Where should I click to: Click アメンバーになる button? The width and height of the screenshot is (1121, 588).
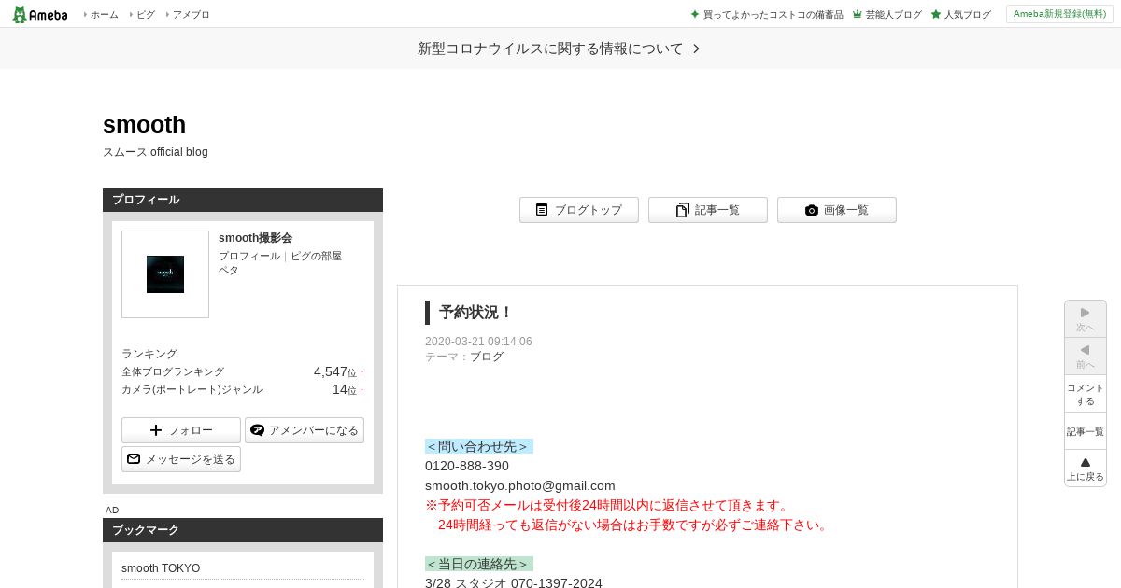coord(305,430)
